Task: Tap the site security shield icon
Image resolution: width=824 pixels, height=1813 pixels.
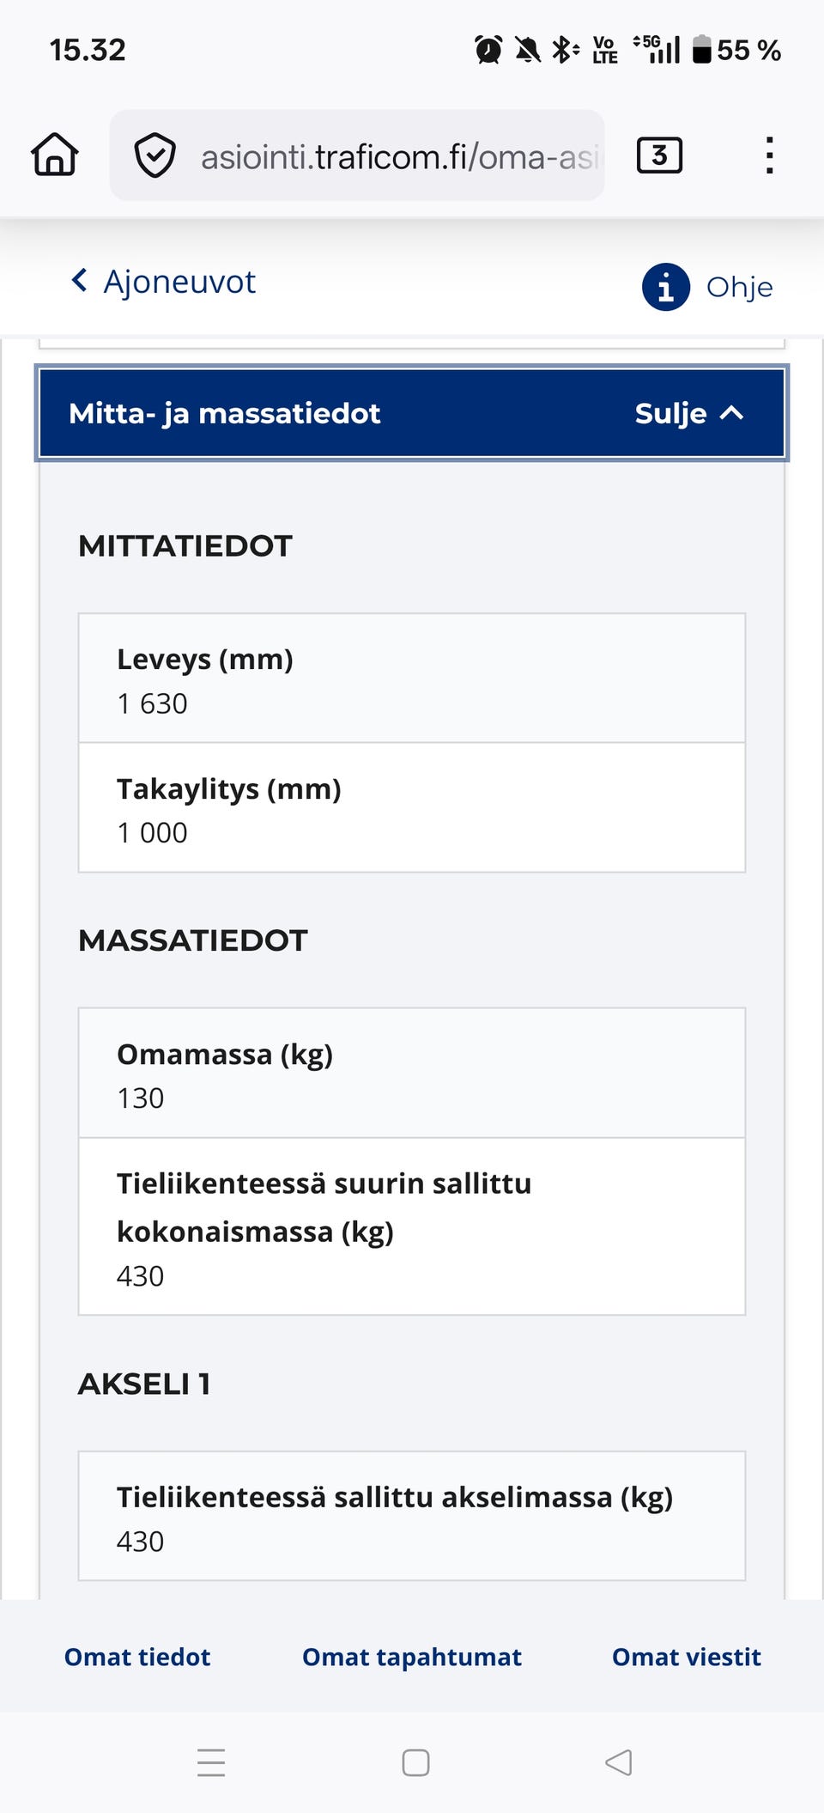Action: pos(155,155)
